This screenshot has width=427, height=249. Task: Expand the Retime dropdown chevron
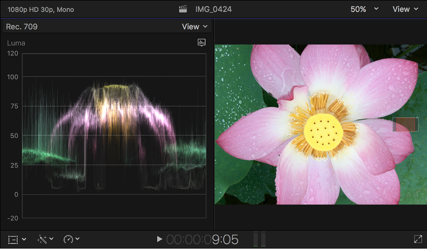(x=78, y=239)
